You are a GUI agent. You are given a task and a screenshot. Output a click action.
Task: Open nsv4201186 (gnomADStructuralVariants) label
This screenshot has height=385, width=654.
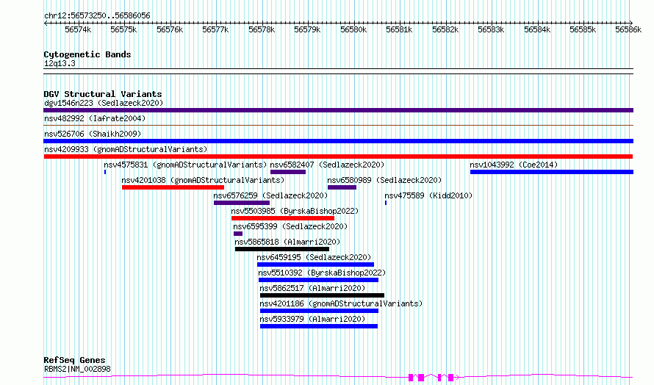coord(341,303)
